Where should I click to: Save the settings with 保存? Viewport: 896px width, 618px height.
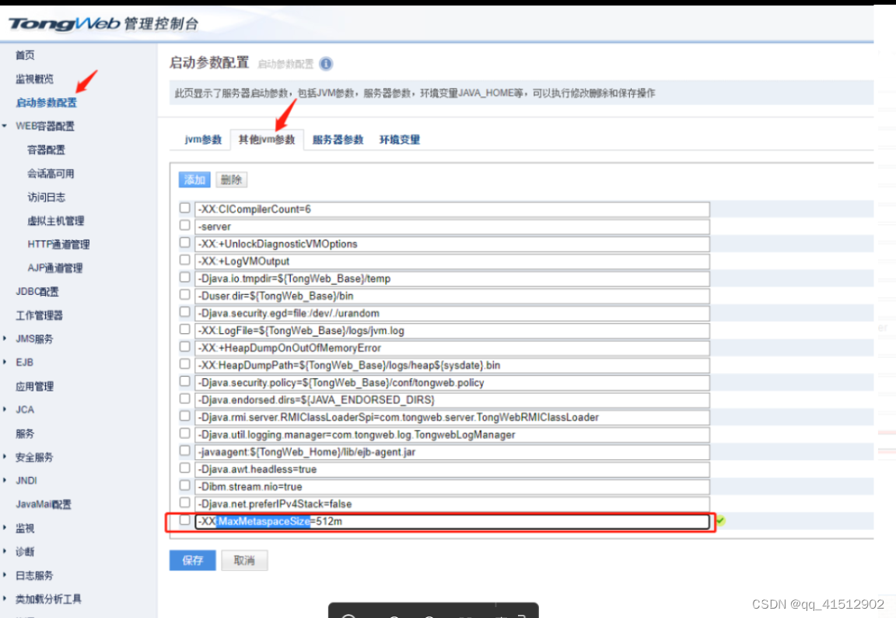193,560
